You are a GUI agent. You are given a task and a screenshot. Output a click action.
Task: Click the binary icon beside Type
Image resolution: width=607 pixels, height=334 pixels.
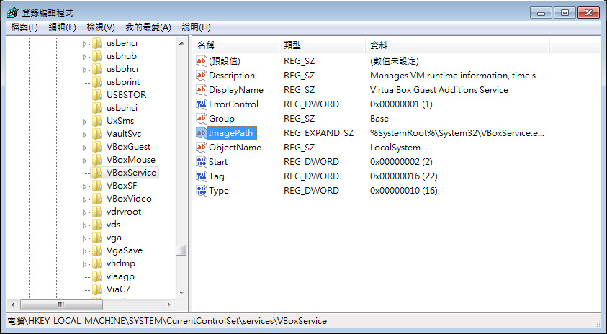tap(202, 191)
